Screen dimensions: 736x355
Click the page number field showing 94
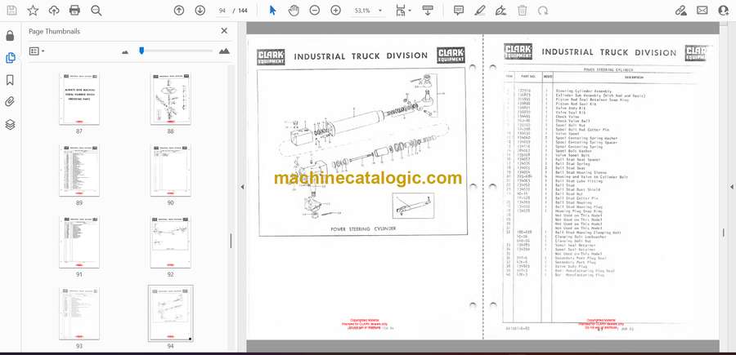222,11
